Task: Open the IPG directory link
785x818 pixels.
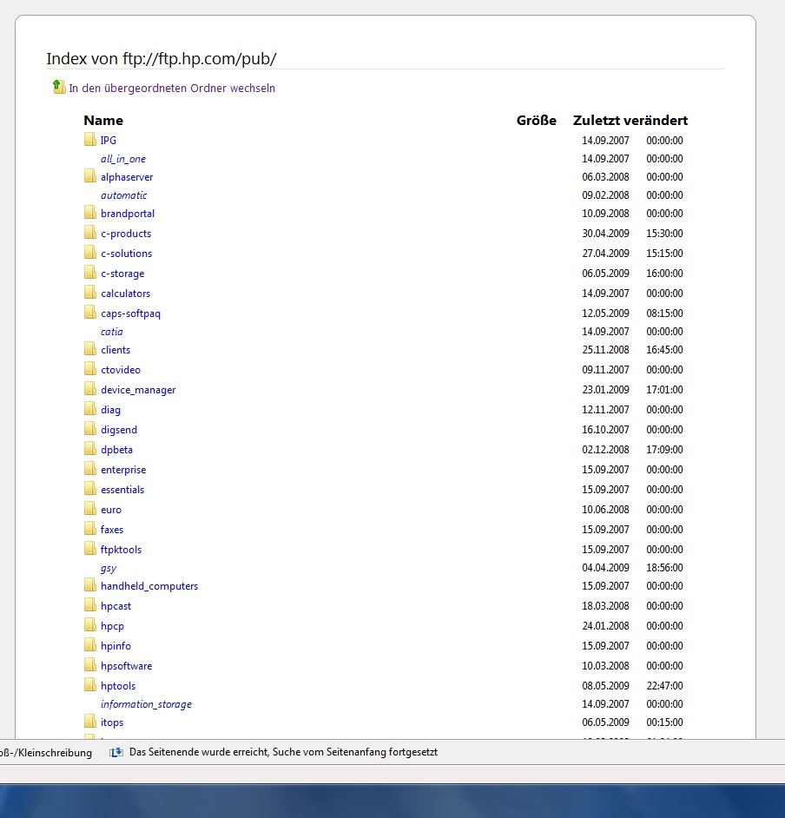Action: click(x=109, y=141)
